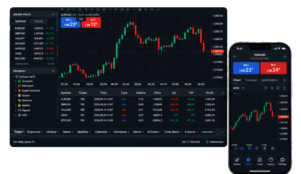This screenshot has height=174, width=301.
Task: Tap the rightmost icon in phone M15 row
Action: coord(284,88)
